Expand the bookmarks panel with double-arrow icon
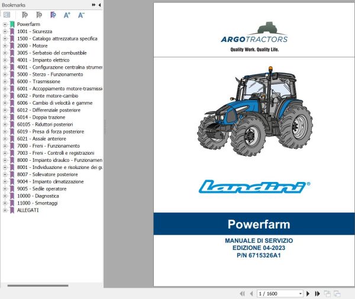This screenshot has width=355, height=299. pos(93,5)
